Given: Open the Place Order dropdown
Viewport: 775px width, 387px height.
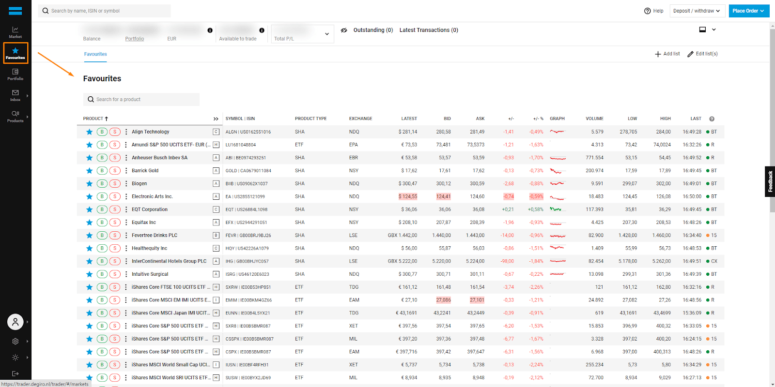Looking at the screenshot, I should coord(749,11).
